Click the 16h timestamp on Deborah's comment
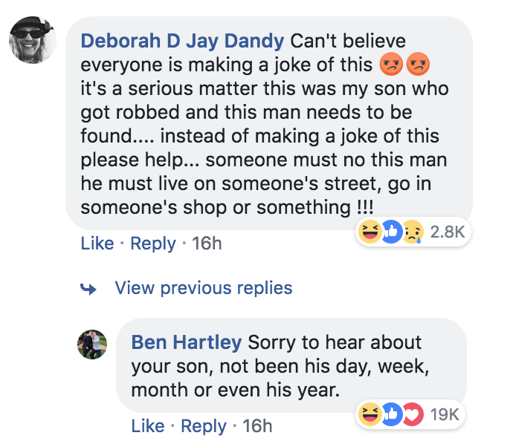This screenshot has height=447, width=510. pos(207,244)
